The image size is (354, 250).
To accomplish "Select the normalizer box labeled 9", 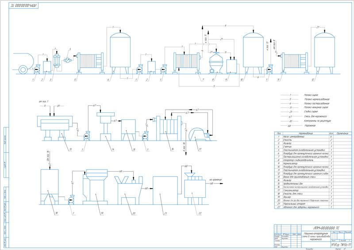I will tap(231, 66).
